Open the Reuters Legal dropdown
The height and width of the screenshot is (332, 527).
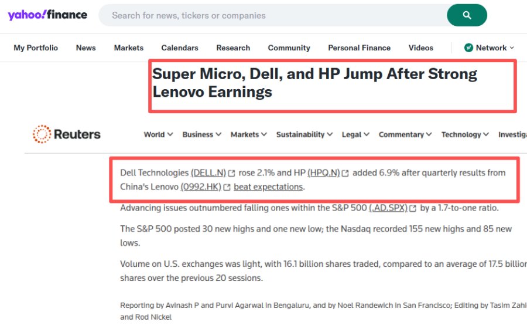coord(355,134)
